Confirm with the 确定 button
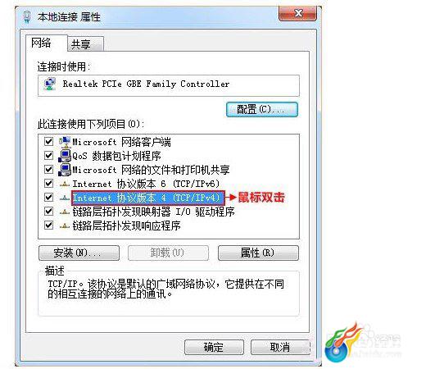 [x=214, y=347]
